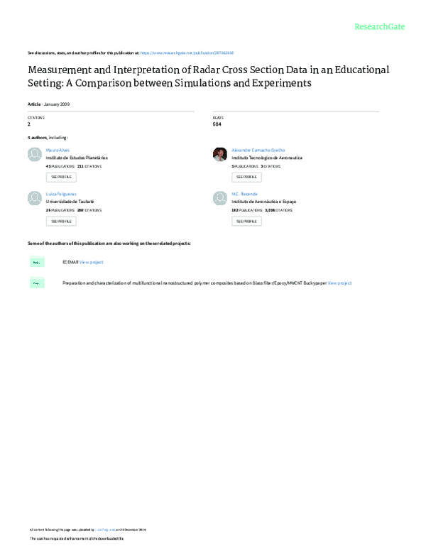Click the Buckypaper composites project icon
Image resolution: width=426 pixels, height=551 pixels.
35,283
